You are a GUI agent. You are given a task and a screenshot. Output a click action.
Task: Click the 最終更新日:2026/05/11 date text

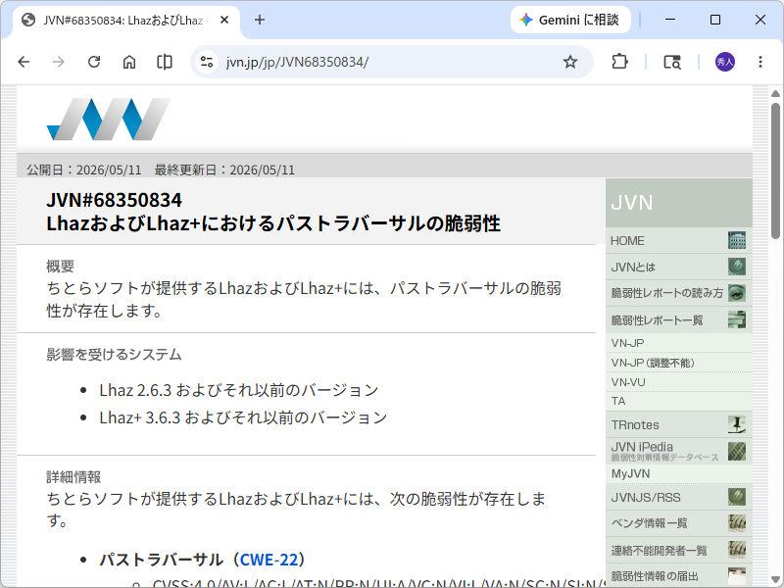click(x=224, y=170)
